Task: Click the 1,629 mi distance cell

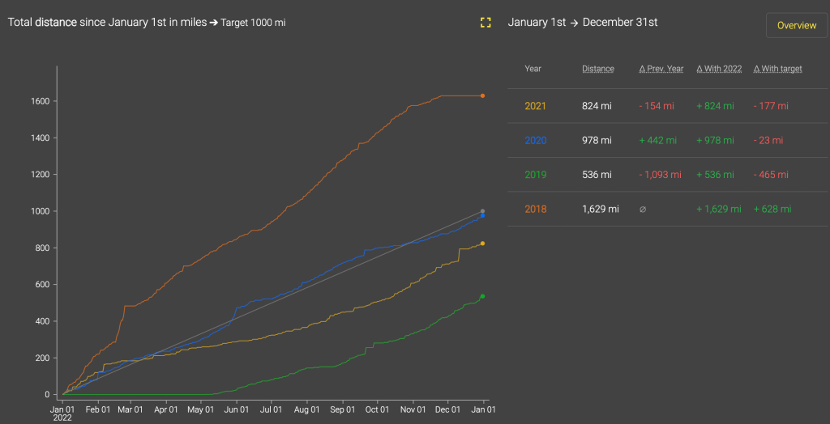Action: coord(600,209)
